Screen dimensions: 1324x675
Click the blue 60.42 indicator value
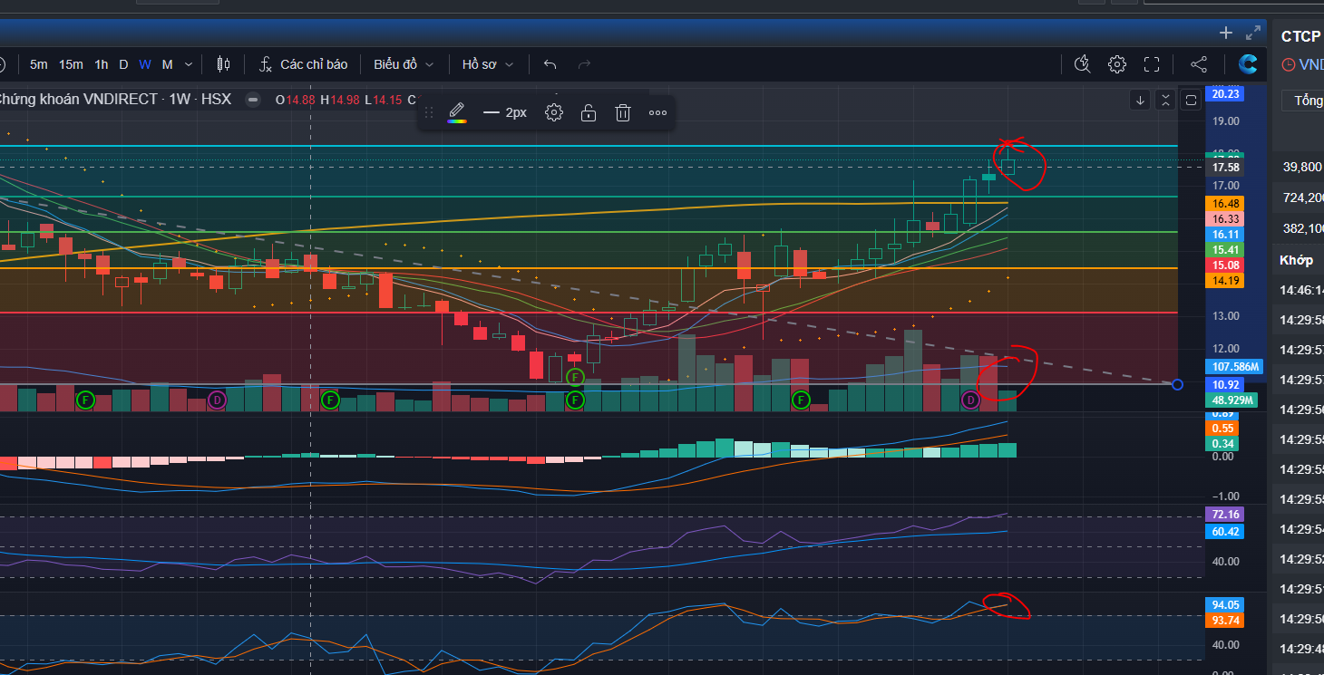point(1225,532)
